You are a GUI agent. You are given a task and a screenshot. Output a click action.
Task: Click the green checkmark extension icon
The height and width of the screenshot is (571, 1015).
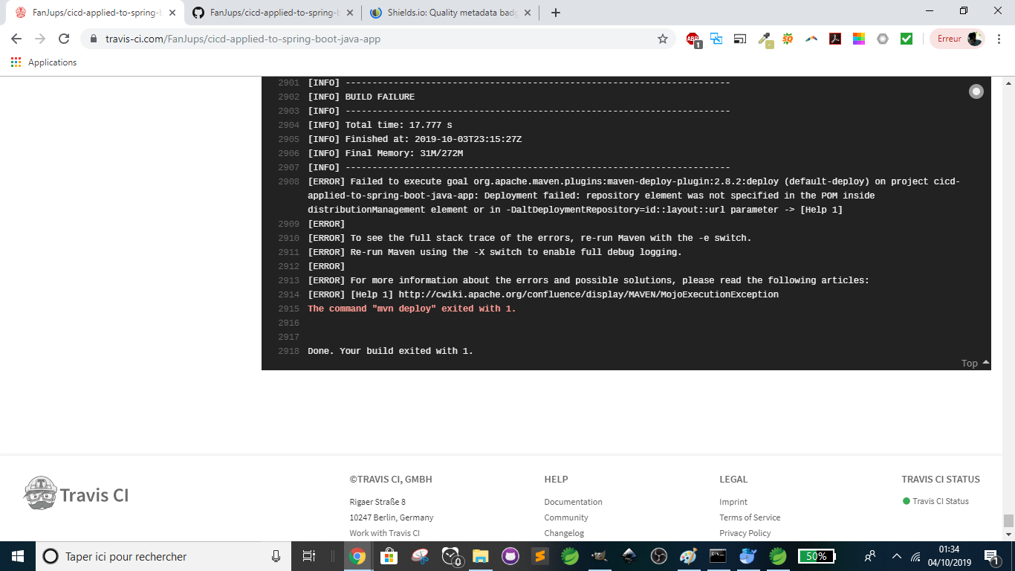(907, 39)
